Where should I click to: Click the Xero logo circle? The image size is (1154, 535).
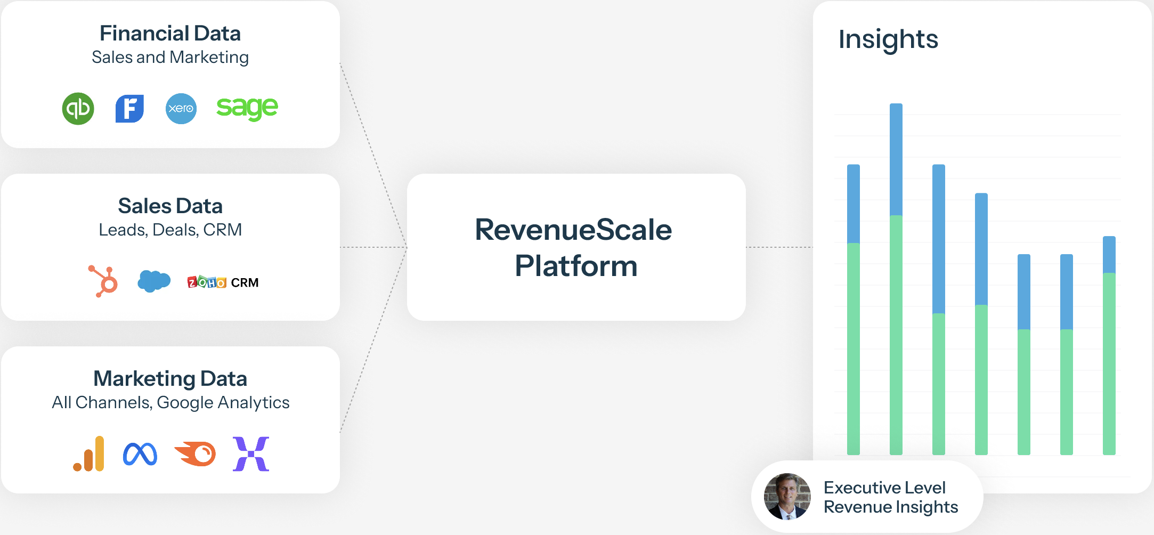pos(181,109)
